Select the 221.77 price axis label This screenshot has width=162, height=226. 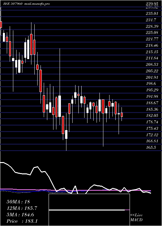[x=152, y=39]
